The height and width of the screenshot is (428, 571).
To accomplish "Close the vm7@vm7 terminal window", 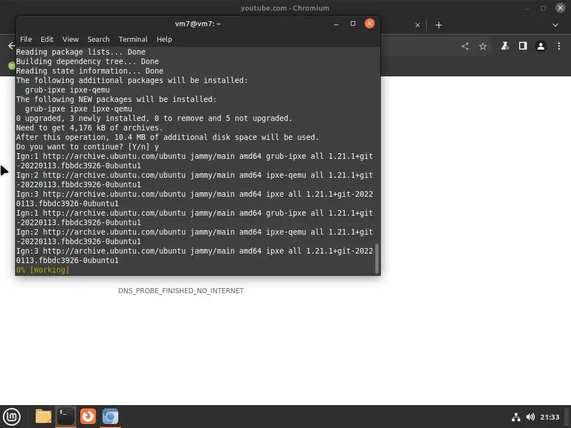I will point(370,23).
